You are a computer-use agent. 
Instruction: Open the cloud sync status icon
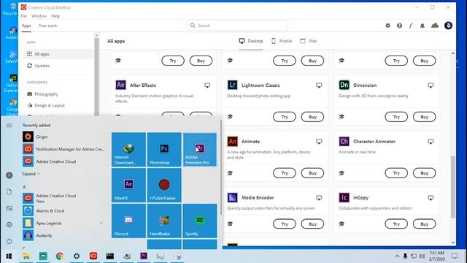coord(435,26)
